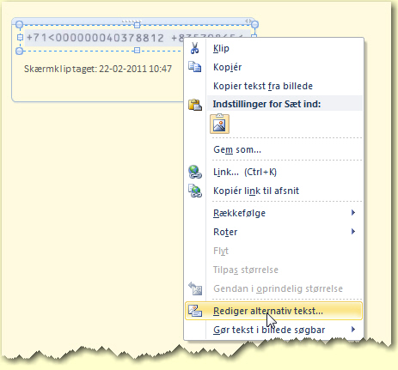Click the Gendan i oprindelig størrelse icon

pos(195,288)
